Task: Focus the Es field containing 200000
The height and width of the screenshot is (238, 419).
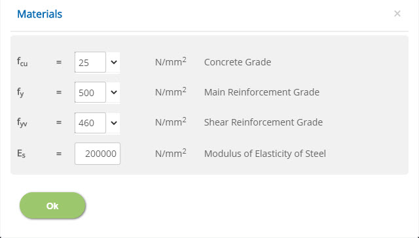Action: click(98, 154)
